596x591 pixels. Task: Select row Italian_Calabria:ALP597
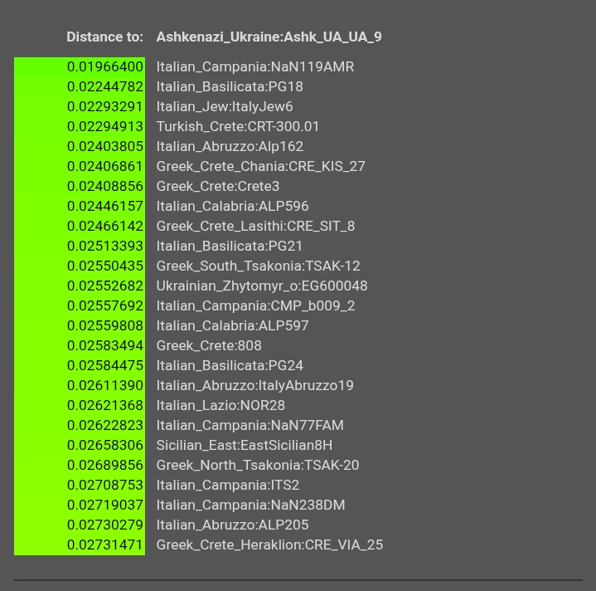[232, 325]
